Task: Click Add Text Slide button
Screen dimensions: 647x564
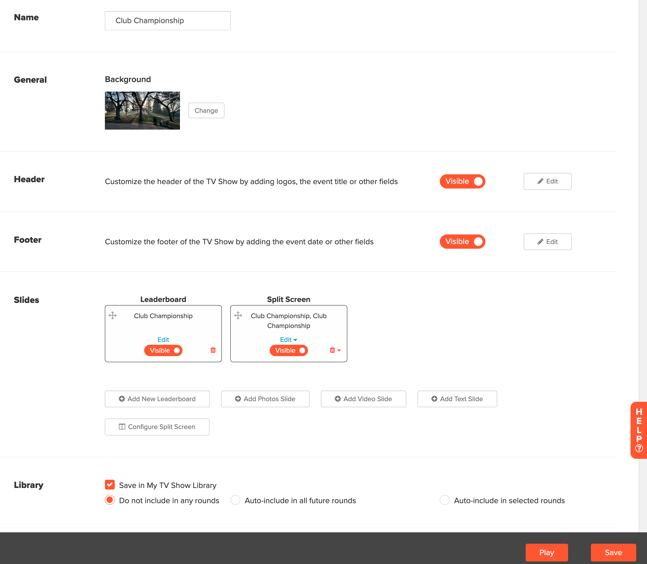Action: click(x=457, y=399)
